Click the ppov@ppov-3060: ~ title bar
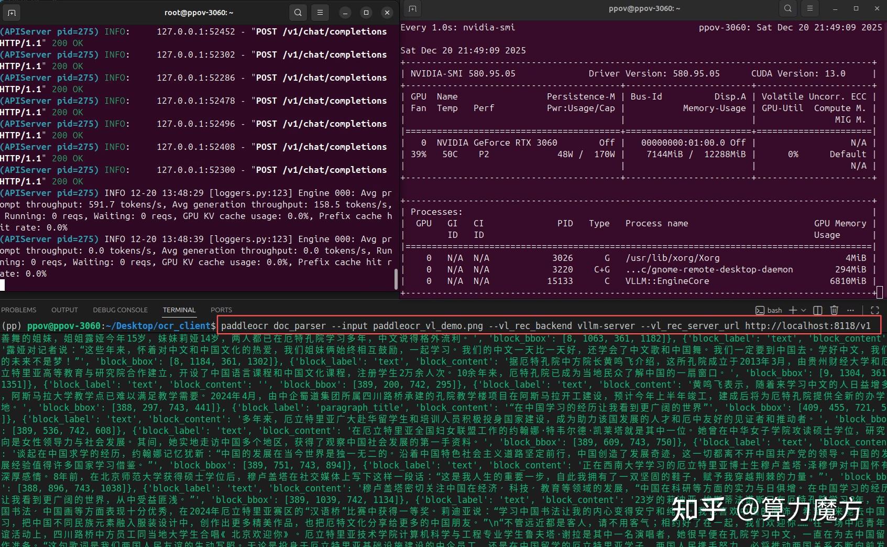The image size is (887, 547). (644, 8)
